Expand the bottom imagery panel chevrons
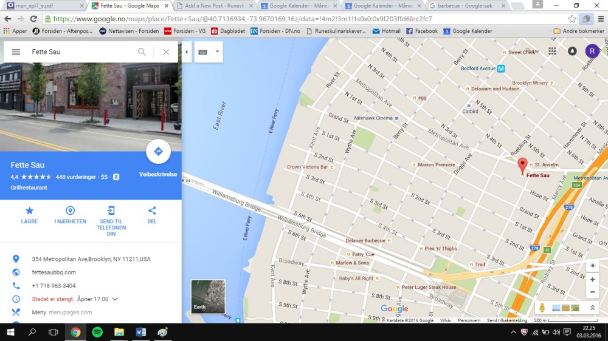The height and width of the screenshot is (341, 608). 592,308
